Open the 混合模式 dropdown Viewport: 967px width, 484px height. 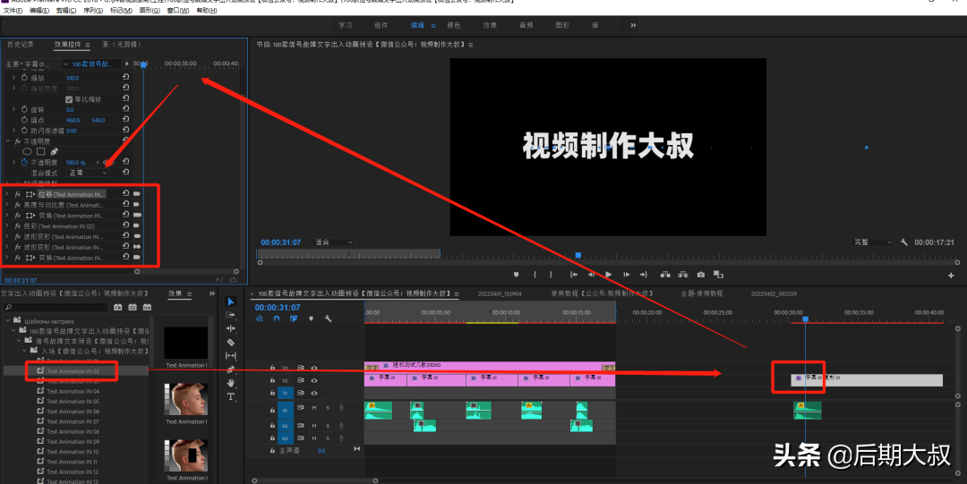coord(88,174)
